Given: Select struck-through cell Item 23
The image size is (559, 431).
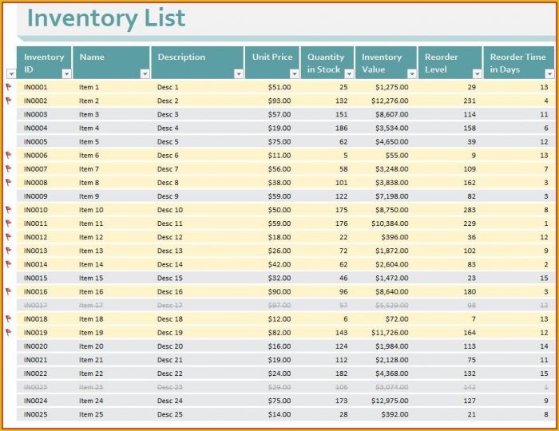Looking at the screenshot, I should point(91,387).
